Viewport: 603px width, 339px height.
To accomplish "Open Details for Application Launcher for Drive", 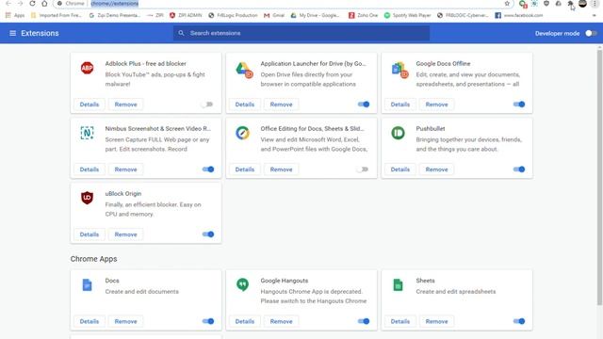I will [245, 105].
